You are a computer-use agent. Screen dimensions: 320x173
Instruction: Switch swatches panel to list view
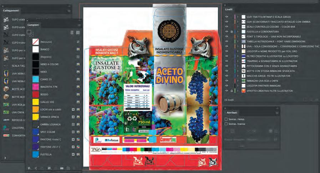pyautogui.click(x=72, y=33)
